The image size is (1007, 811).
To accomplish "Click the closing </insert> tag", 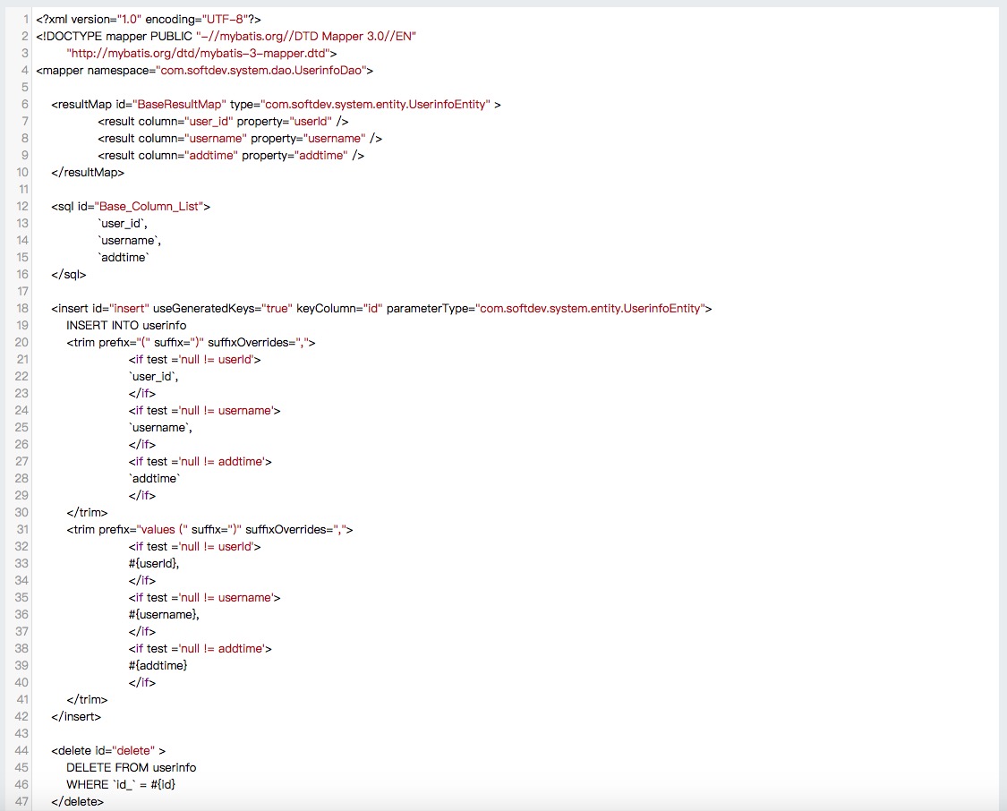I will (x=76, y=716).
